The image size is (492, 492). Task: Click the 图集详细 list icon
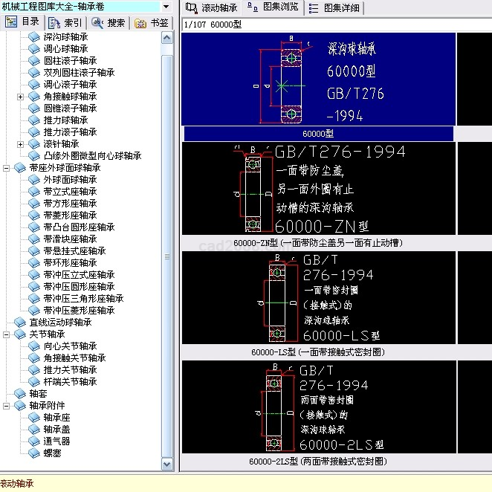coord(314,7)
